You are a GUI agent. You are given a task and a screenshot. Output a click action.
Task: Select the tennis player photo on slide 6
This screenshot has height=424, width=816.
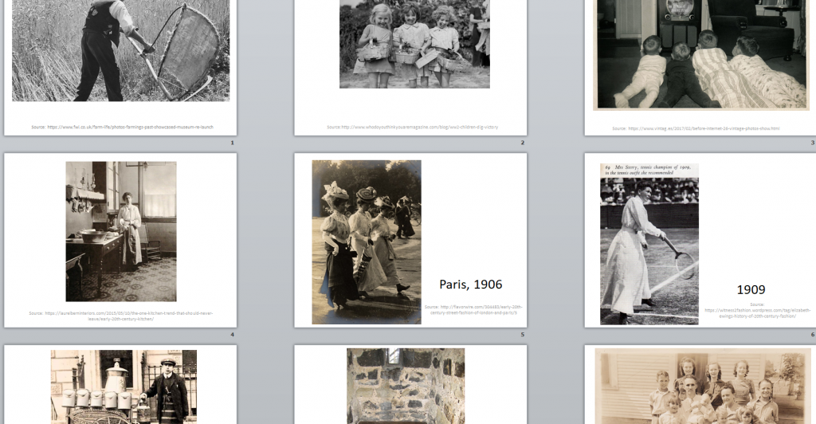pos(649,244)
